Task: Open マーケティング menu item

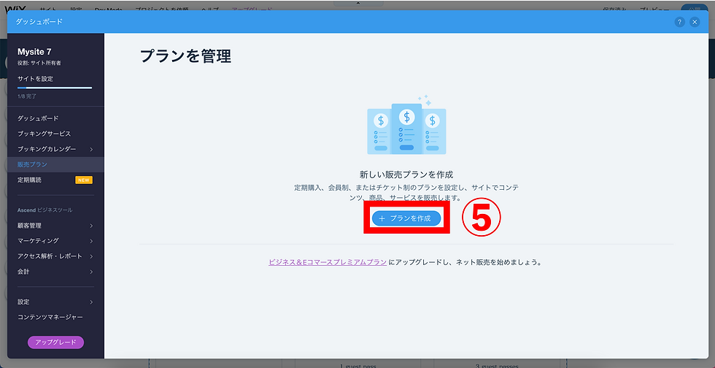Action: 38,241
